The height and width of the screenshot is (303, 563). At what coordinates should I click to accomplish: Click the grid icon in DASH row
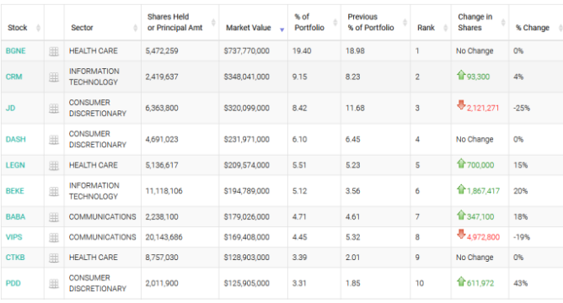click(x=54, y=140)
